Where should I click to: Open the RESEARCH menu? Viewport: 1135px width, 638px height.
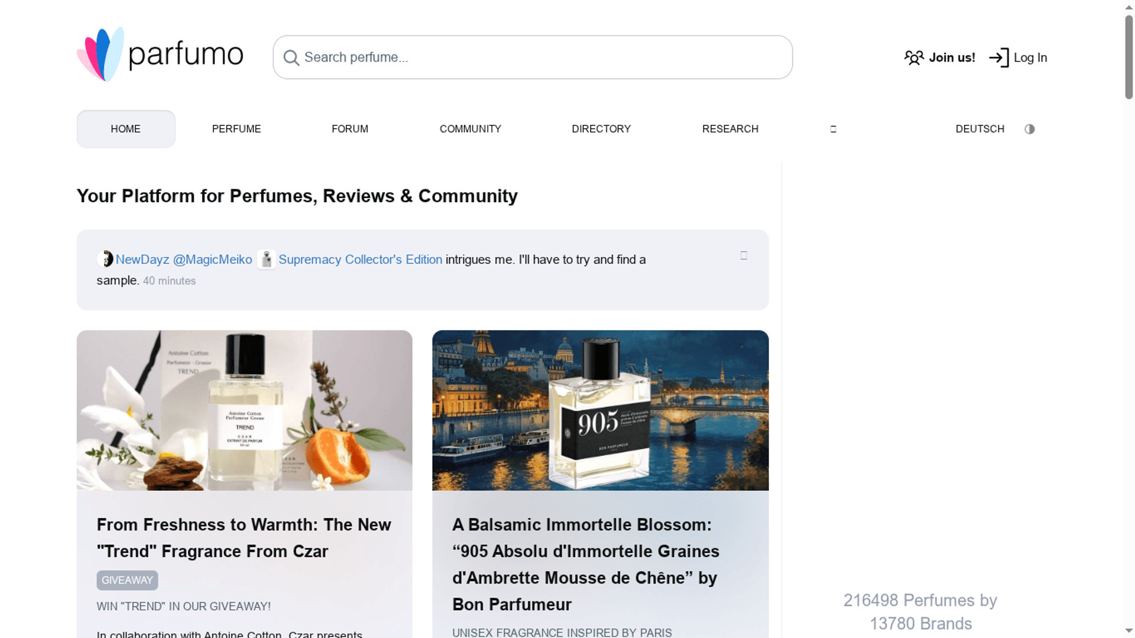[x=730, y=128]
